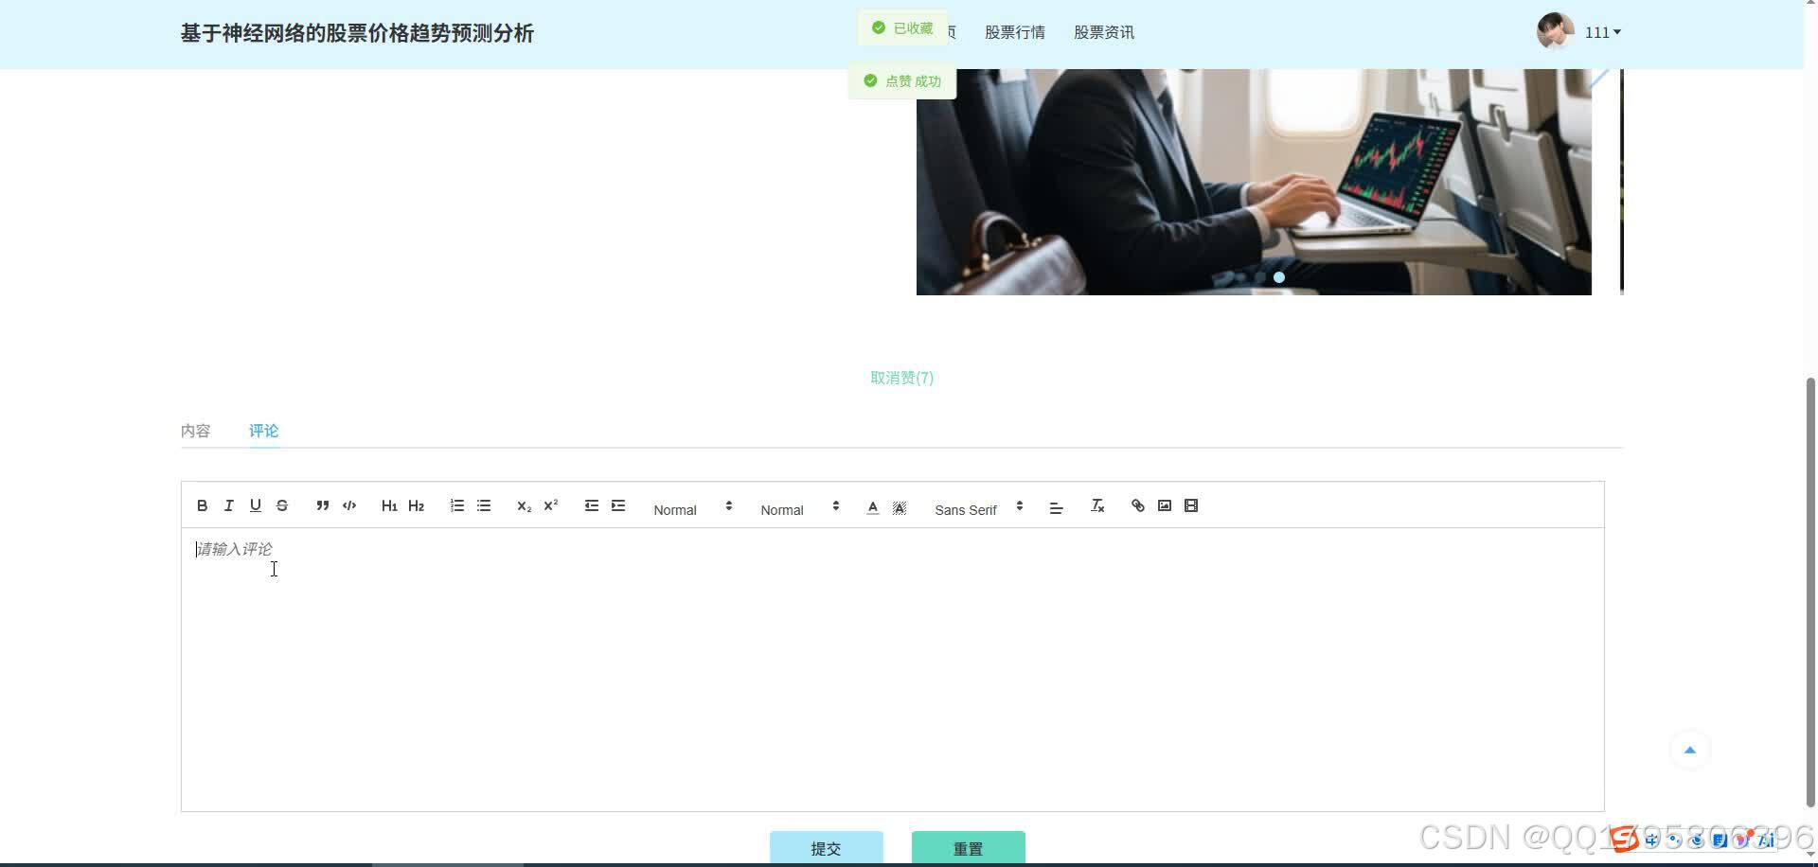
Task: Open the Sans Serif font dropdown
Action: pyautogui.click(x=979, y=509)
